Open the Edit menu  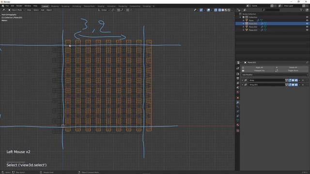click(13, 6)
